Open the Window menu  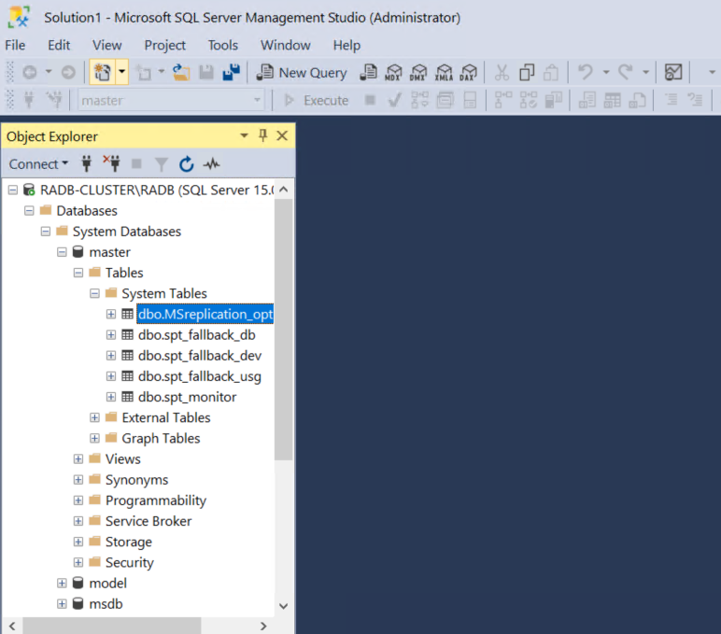tap(286, 45)
